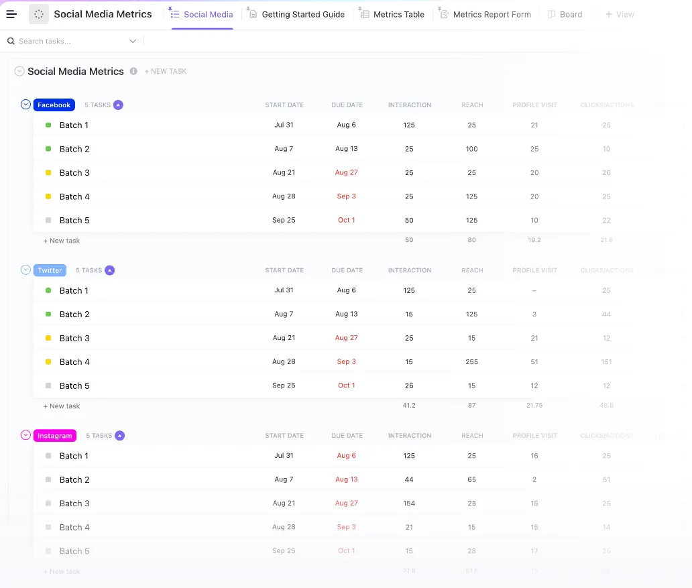This screenshot has height=588, width=692.
Task: Collapse the Social Media Metrics list
Action: click(x=19, y=71)
